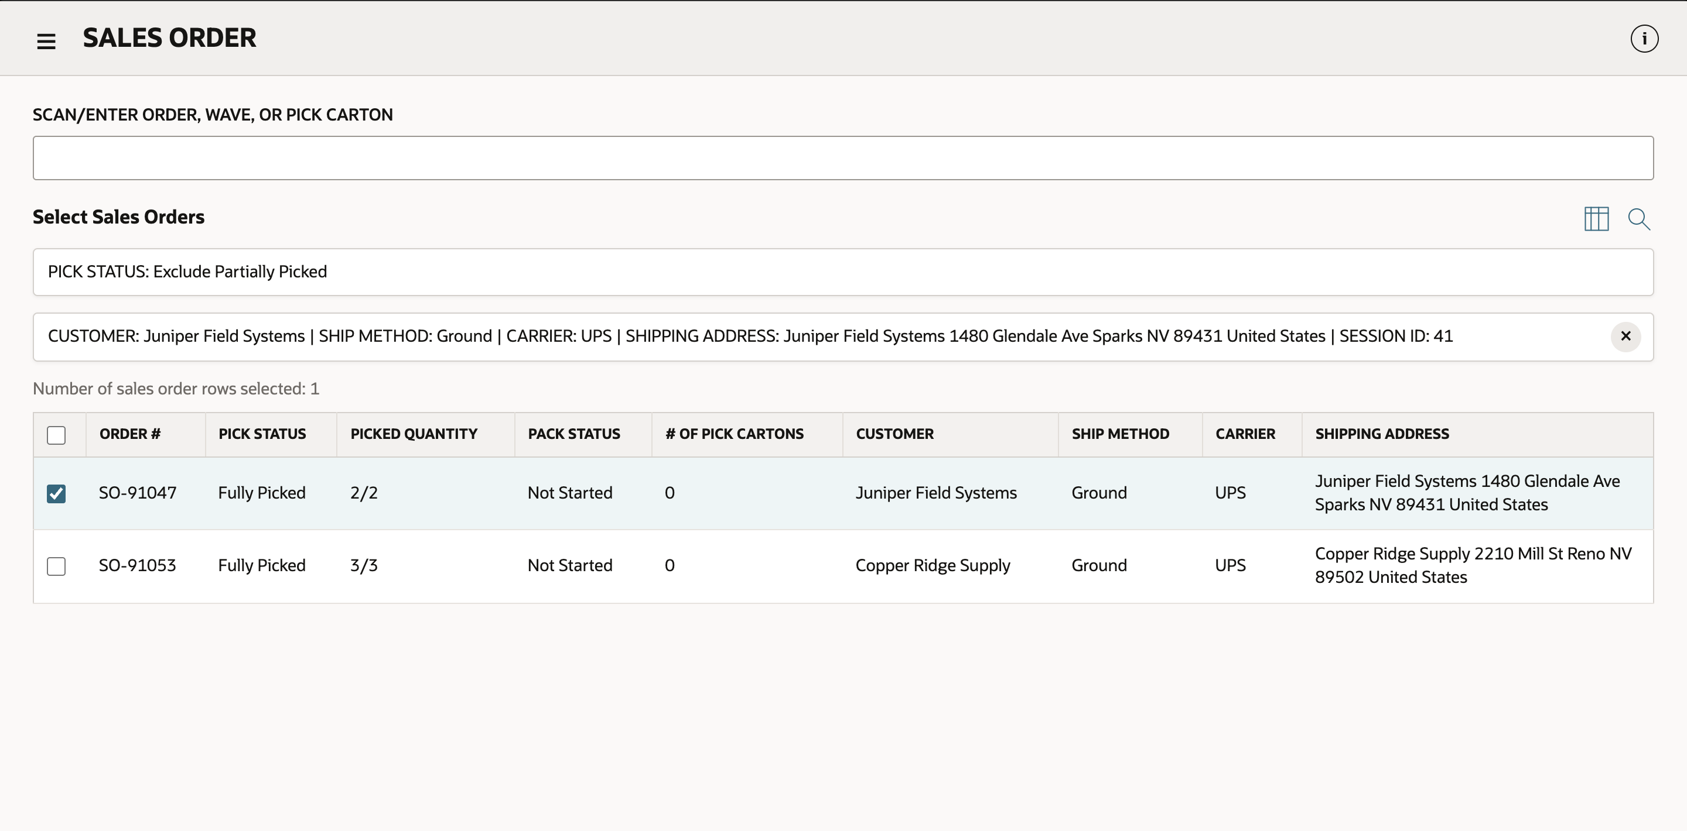Open the info icon in header
This screenshot has height=831, width=1687.
[1644, 39]
